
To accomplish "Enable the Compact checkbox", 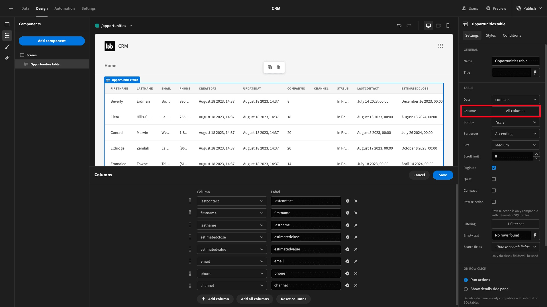I will pyautogui.click(x=494, y=190).
